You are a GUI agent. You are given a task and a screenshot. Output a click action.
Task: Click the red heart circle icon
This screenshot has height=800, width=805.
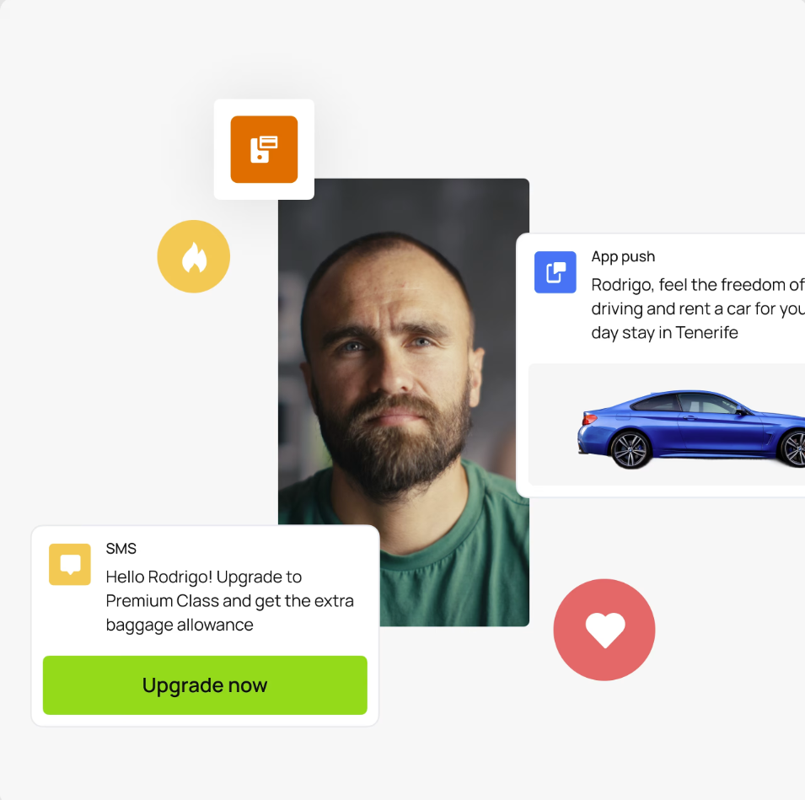point(604,630)
